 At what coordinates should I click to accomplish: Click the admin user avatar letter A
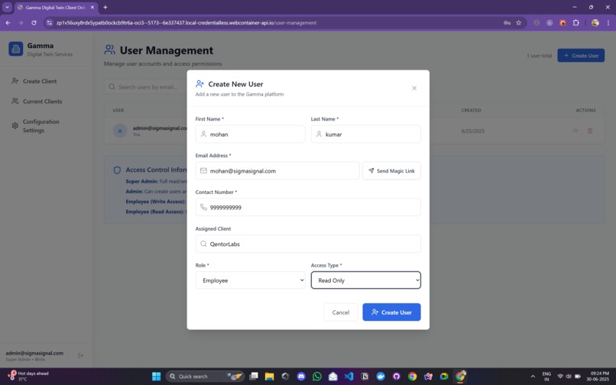(x=120, y=131)
